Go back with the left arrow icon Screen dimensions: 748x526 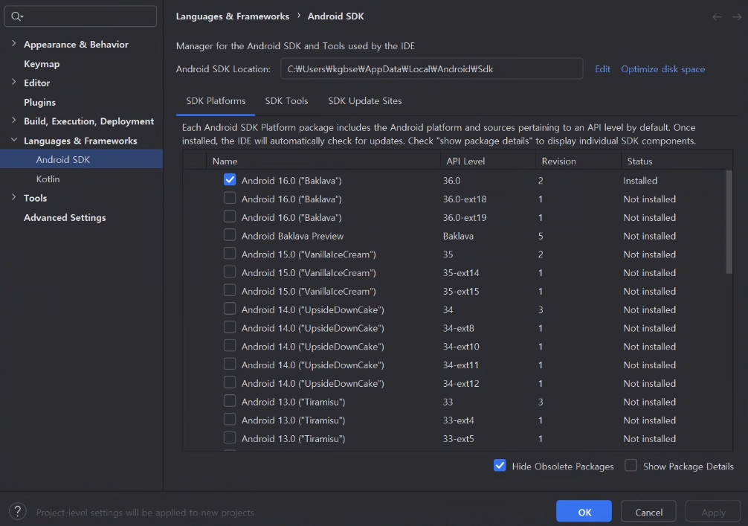tap(717, 16)
